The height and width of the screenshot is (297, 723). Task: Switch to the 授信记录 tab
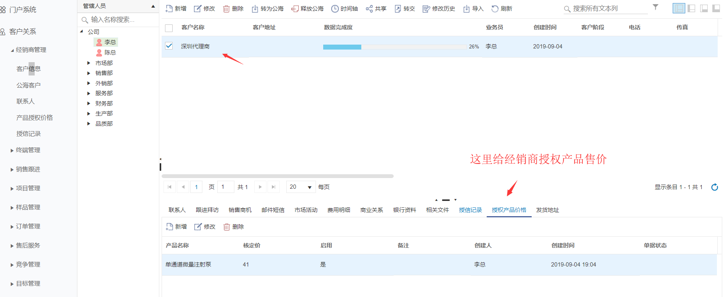click(x=470, y=210)
